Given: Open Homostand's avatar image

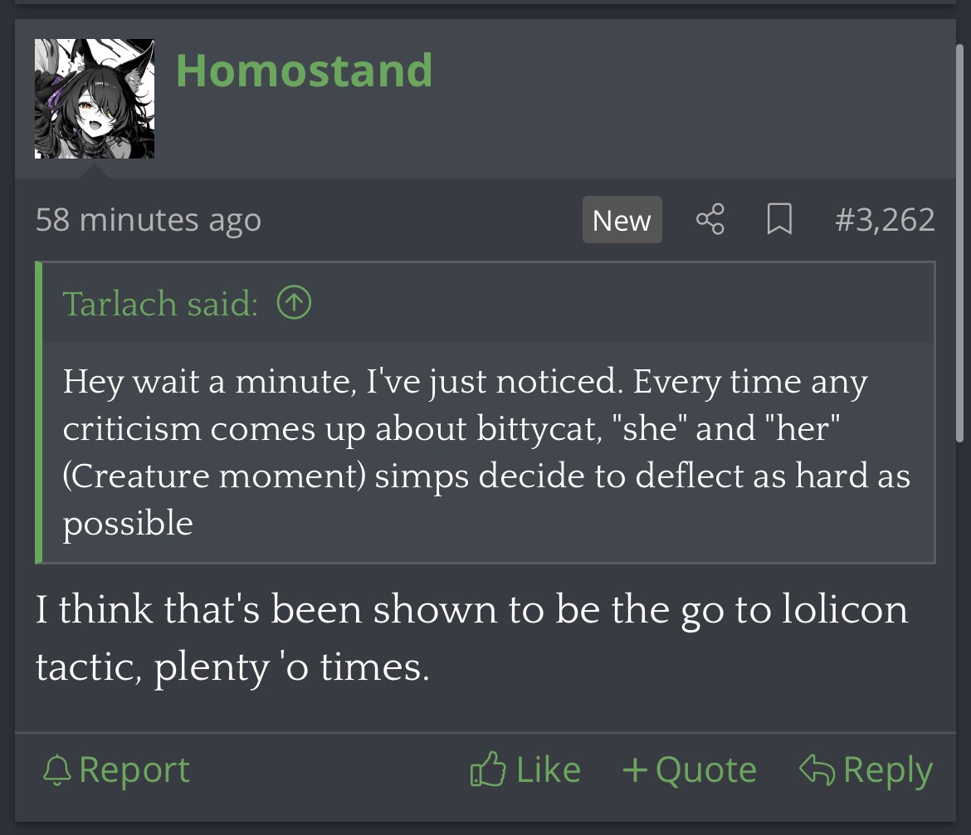Looking at the screenshot, I should click(x=95, y=99).
